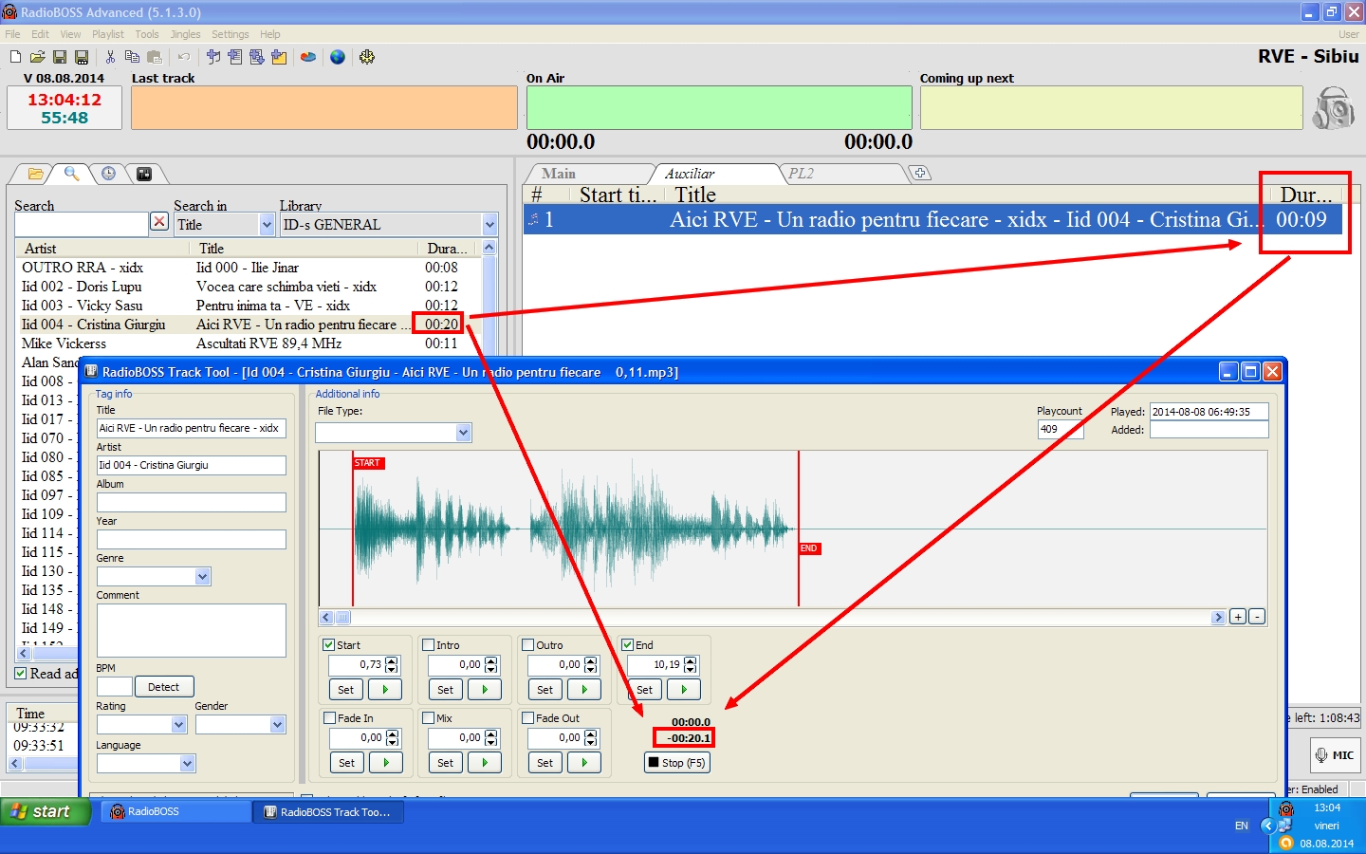Screen dimensions: 1366x854
Task: Save the playlist with the first floppy disk icon
Action: pyautogui.click(x=60, y=57)
